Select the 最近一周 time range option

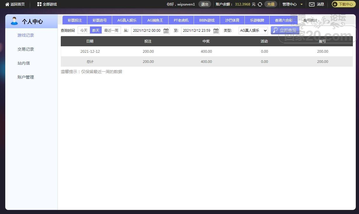point(111,30)
